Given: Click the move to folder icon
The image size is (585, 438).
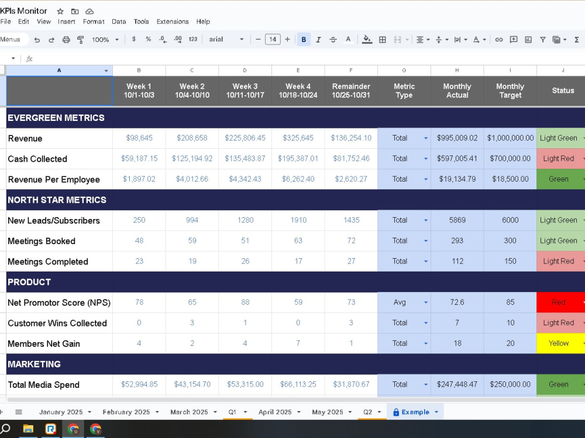Looking at the screenshot, I should point(75,11).
